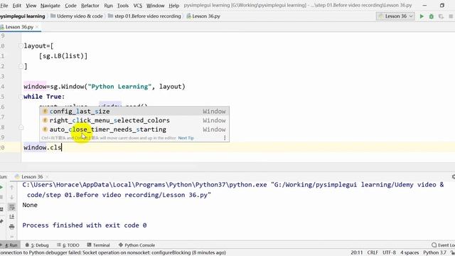Open the 6: TODO tool window

(68, 245)
